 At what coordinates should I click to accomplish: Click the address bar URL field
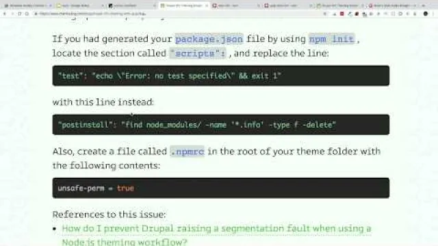[x=179, y=14]
